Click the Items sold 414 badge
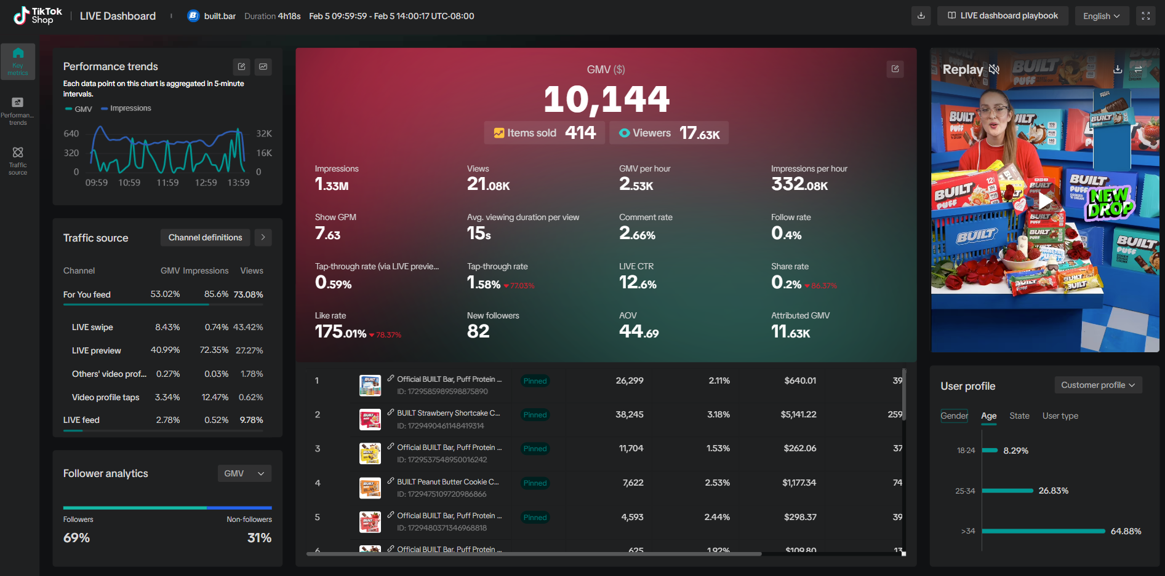This screenshot has height=576, width=1165. (x=545, y=133)
